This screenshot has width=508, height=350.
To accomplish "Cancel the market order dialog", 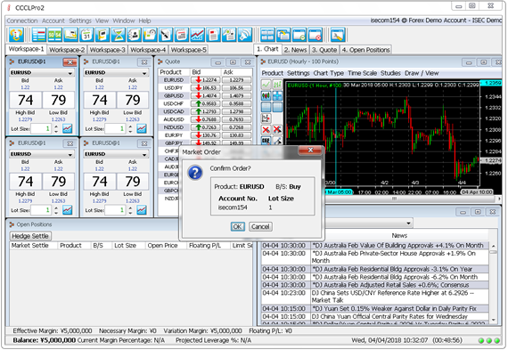I will click(260, 226).
